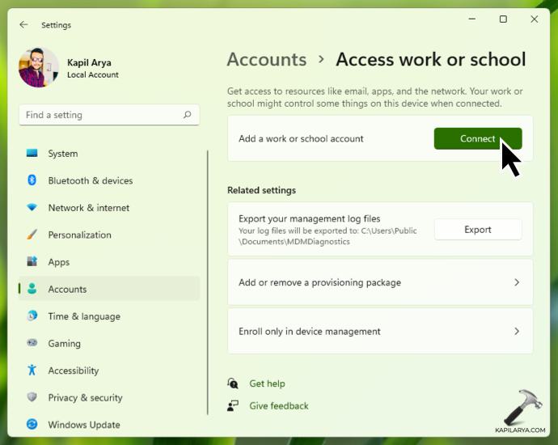The width and height of the screenshot is (558, 445).
Task: Click the Get help icon
Action: click(233, 384)
